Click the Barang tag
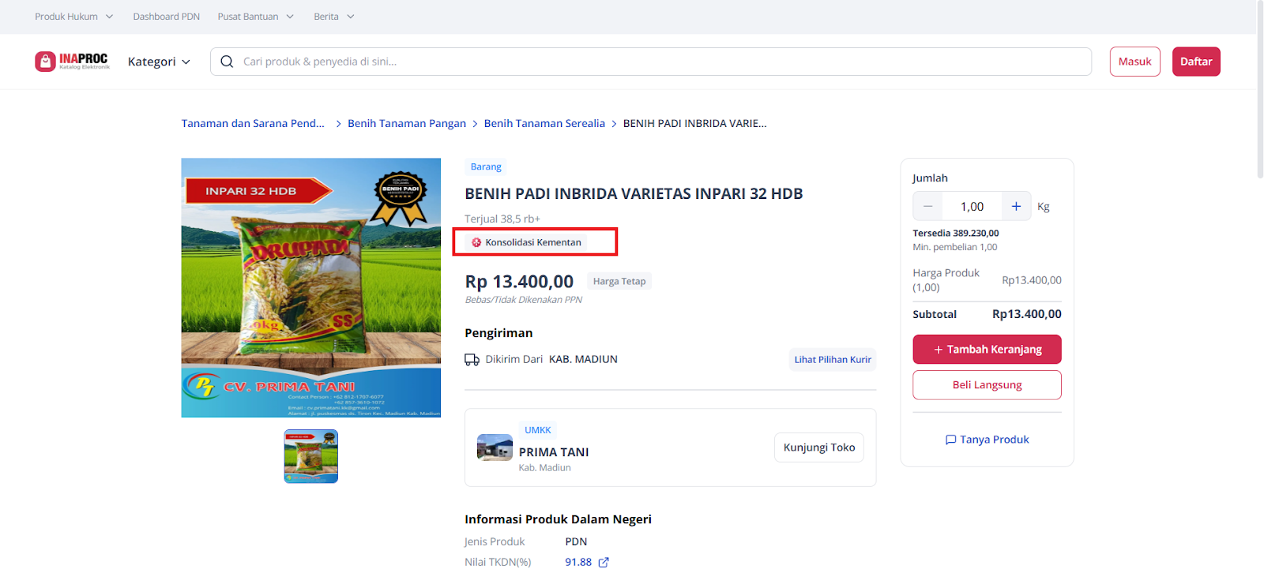 tap(486, 167)
